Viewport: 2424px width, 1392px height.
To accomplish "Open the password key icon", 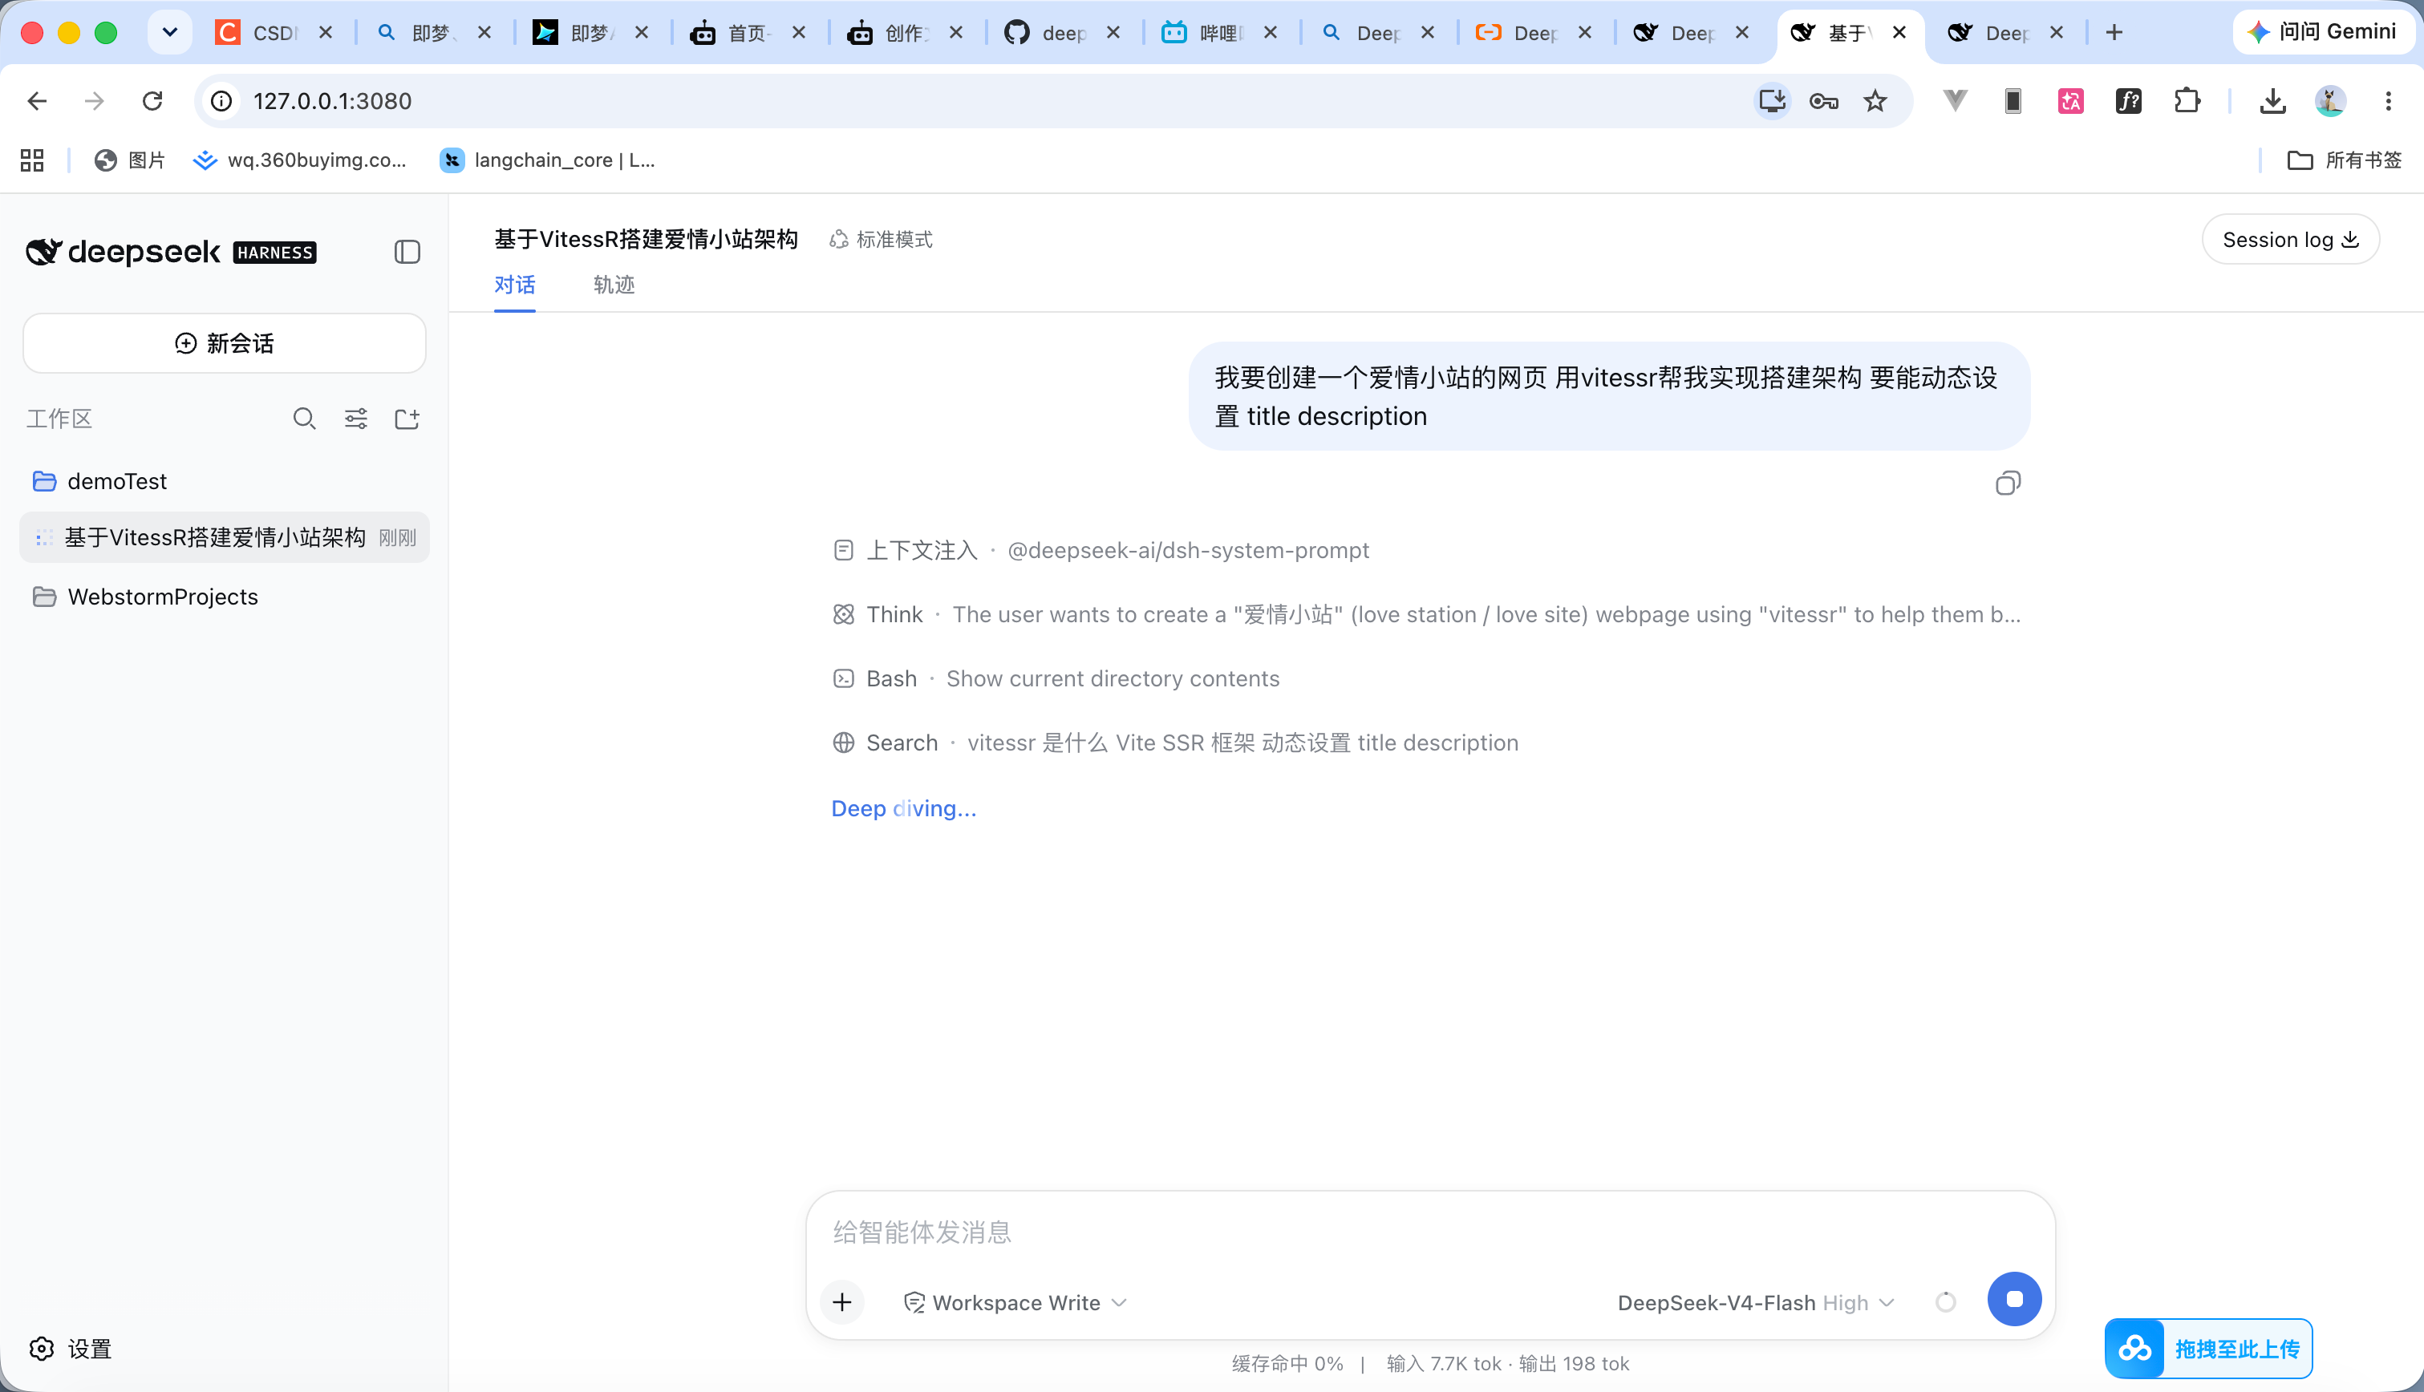I will [1823, 100].
